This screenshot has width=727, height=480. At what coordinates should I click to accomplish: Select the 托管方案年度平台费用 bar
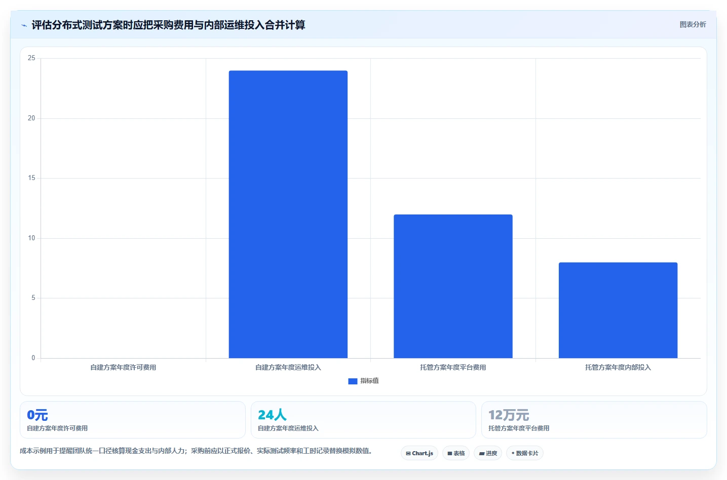(x=453, y=286)
